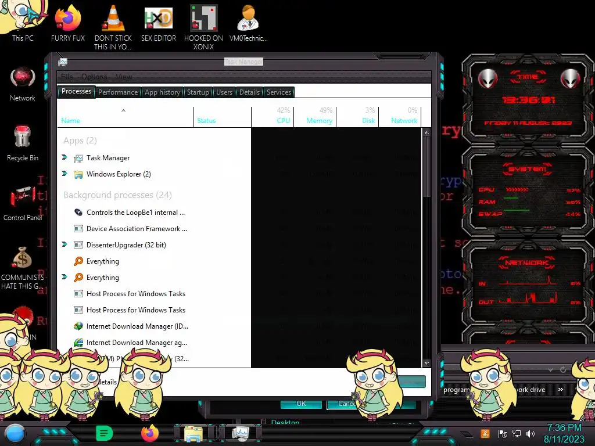Sort processes by Status column
Viewport: 595px width, 446px height.
tap(222, 117)
